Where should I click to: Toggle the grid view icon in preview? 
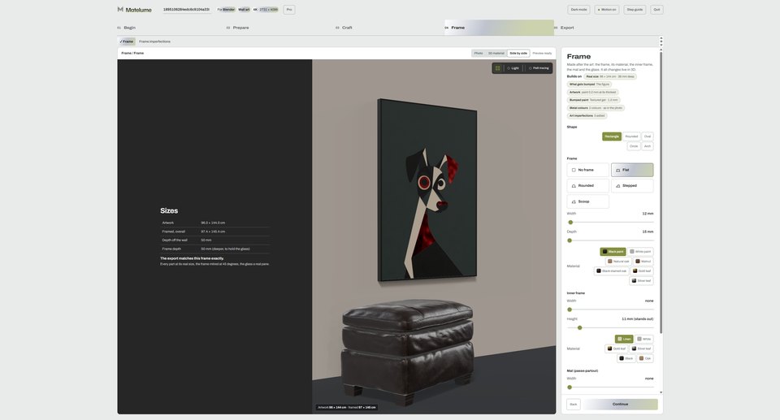497,68
